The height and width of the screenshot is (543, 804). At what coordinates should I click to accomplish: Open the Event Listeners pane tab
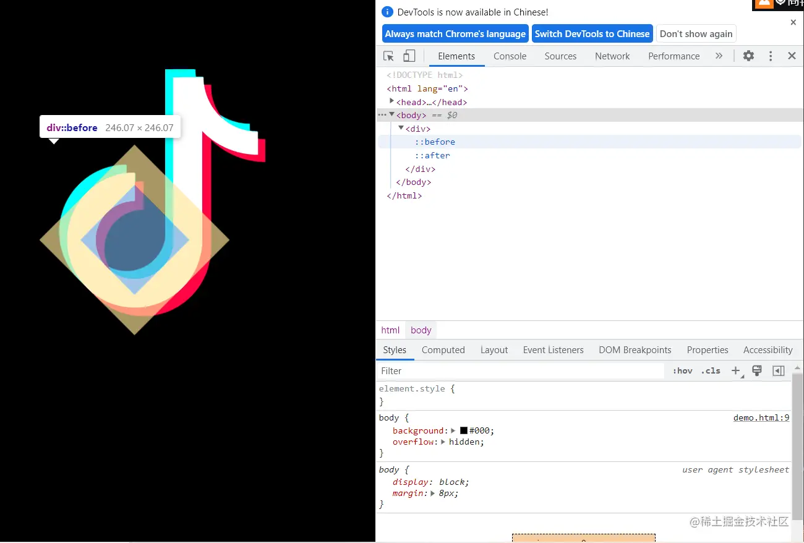click(553, 349)
